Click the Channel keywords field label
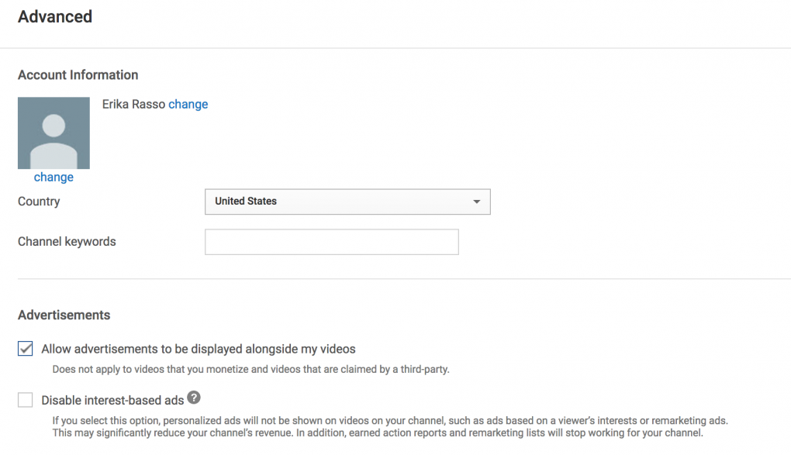The width and height of the screenshot is (791, 455). coord(67,242)
